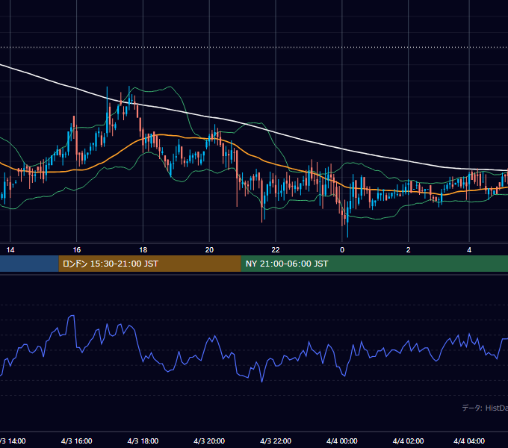Click the 0 hour label on the axis
The image size is (508, 448).
pyautogui.click(x=342, y=250)
